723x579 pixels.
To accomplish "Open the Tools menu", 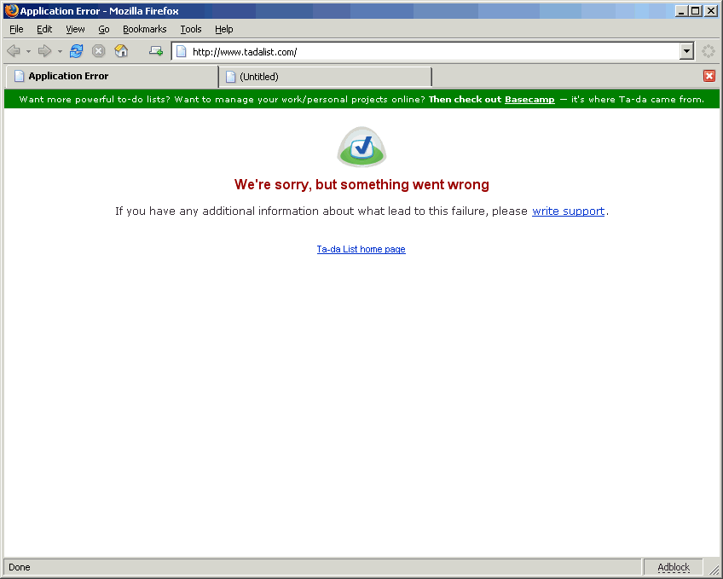I will (x=191, y=29).
